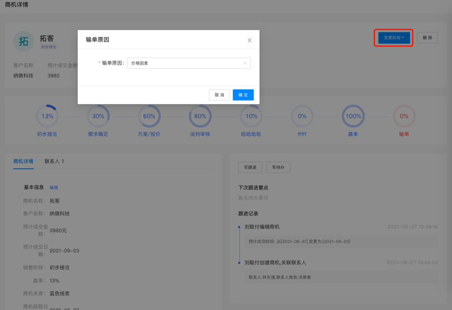Close the 输单原因 dialog with X

tap(249, 40)
